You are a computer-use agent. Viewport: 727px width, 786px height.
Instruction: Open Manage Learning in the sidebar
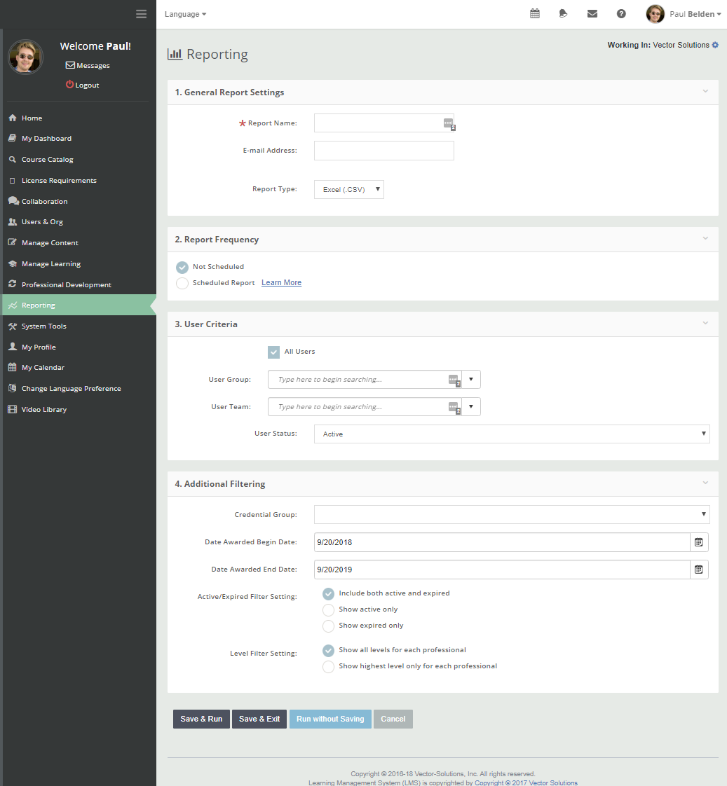[x=50, y=264]
